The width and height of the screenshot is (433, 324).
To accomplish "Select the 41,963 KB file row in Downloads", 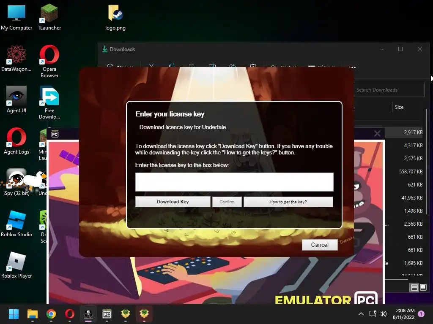I will coord(404,198).
